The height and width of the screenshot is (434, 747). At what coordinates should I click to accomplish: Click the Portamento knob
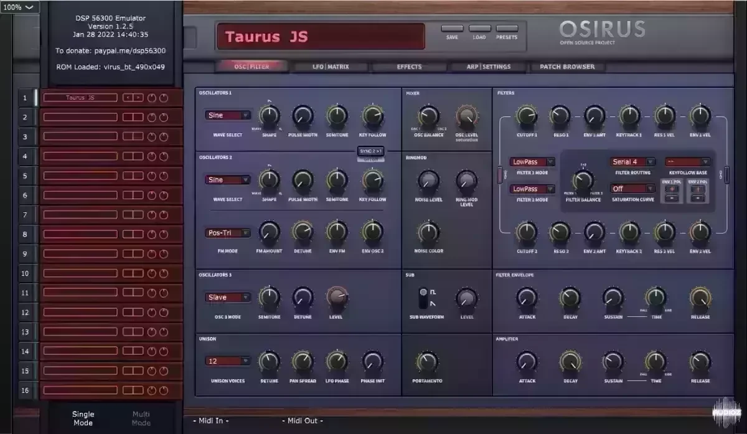[427, 362]
